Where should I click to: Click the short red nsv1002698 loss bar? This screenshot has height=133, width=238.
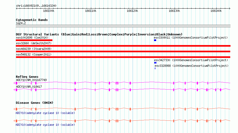[x=34, y=40]
